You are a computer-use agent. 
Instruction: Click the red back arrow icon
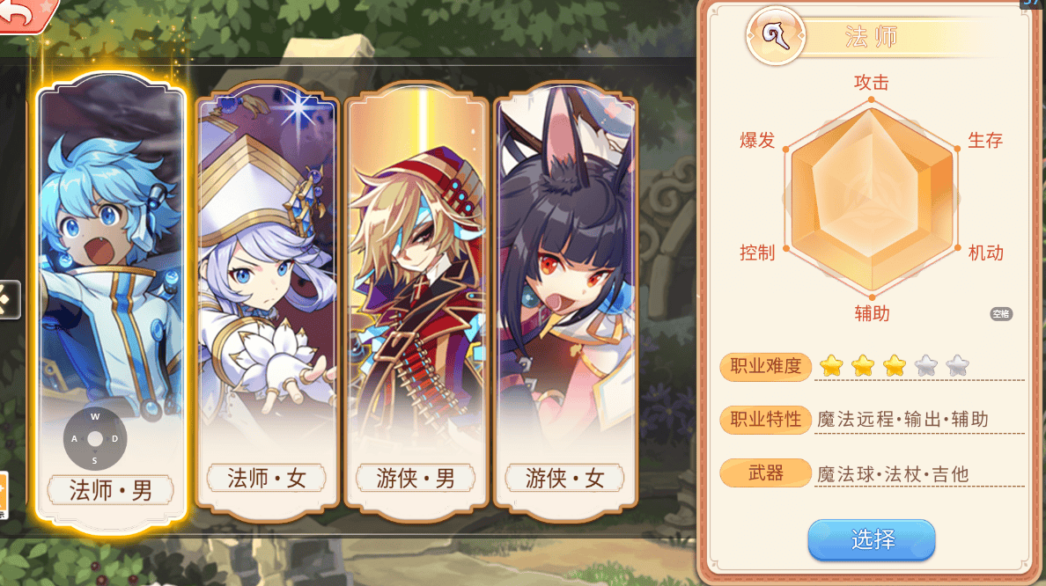coord(25,13)
